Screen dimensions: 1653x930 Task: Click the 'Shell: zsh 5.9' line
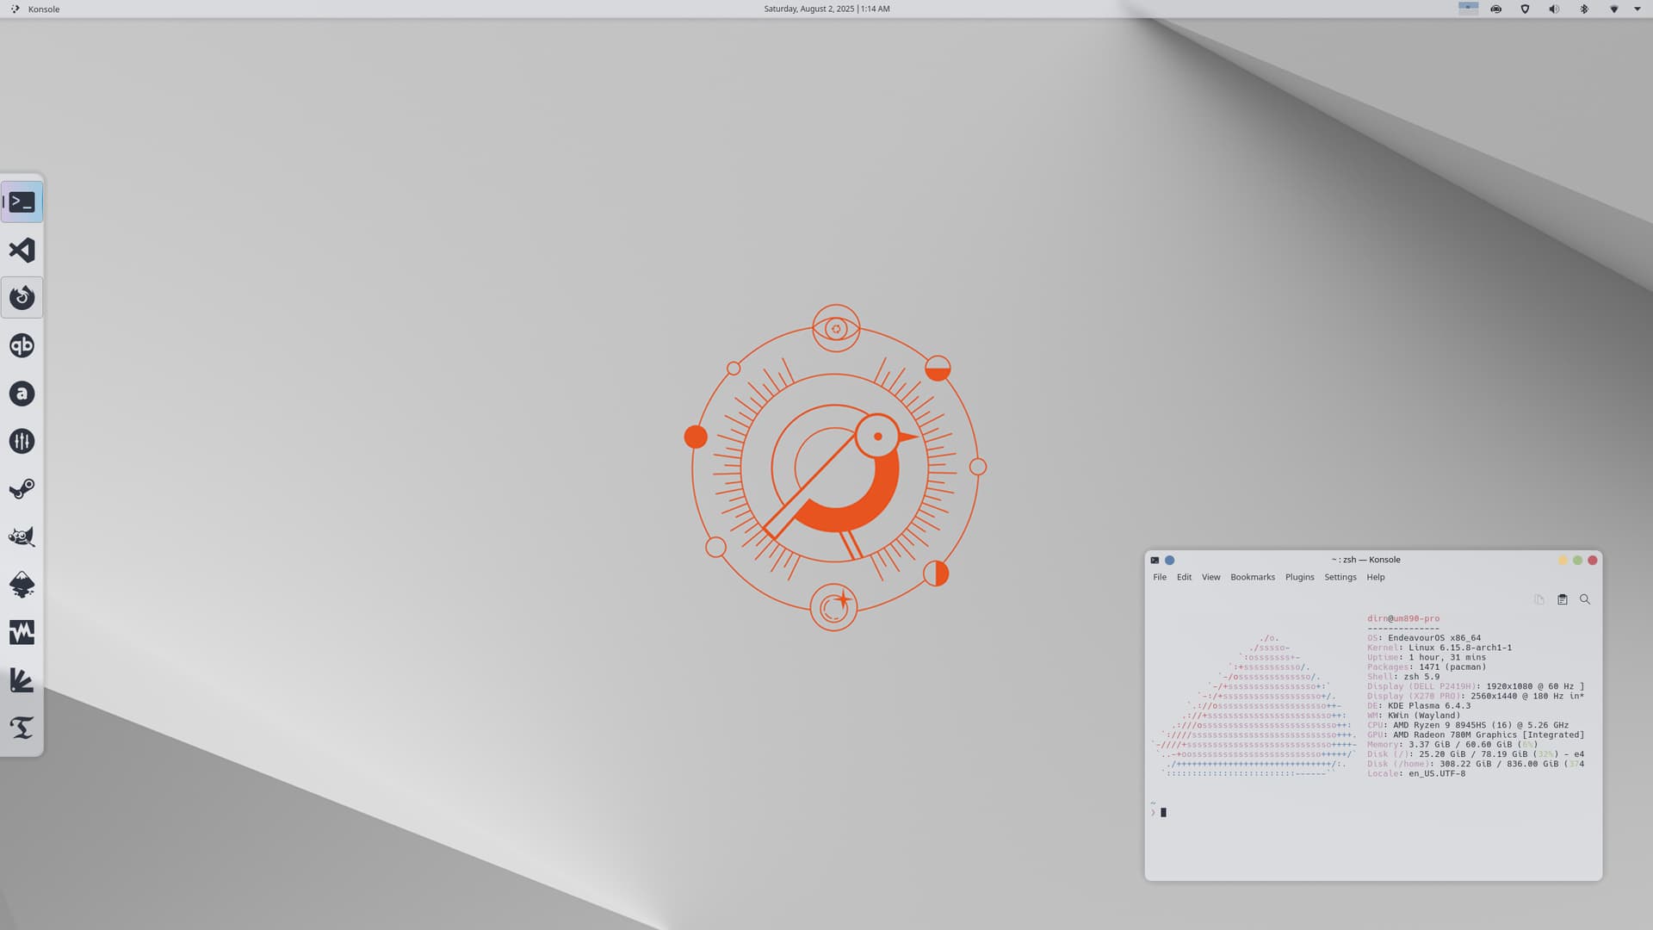tap(1403, 677)
